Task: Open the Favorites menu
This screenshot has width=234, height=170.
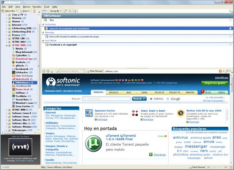Action: coord(37,7)
